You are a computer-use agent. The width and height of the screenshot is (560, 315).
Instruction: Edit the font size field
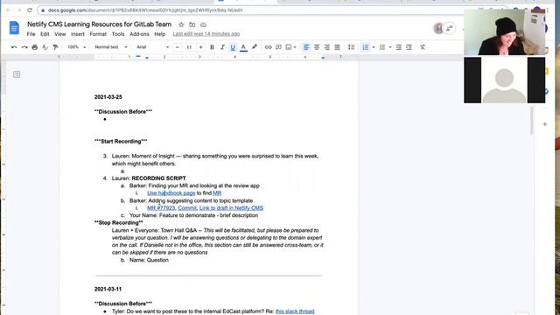pyautogui.click(x=189, y=47)
